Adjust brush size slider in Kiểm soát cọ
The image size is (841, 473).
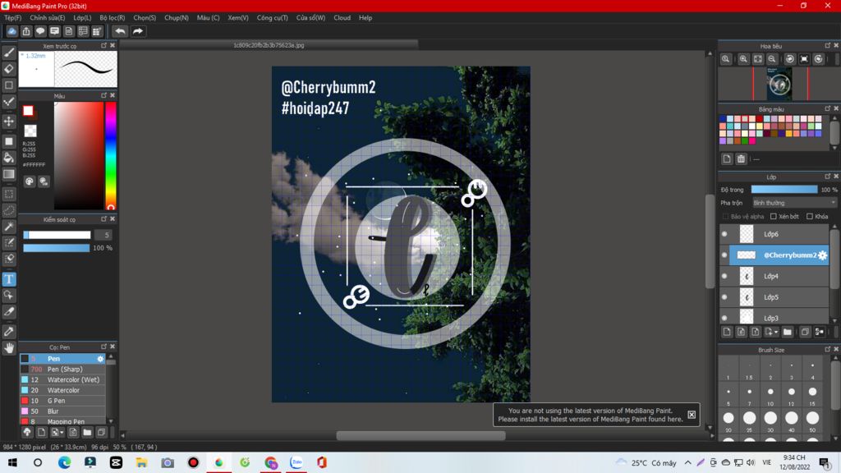tap(57, 235)
